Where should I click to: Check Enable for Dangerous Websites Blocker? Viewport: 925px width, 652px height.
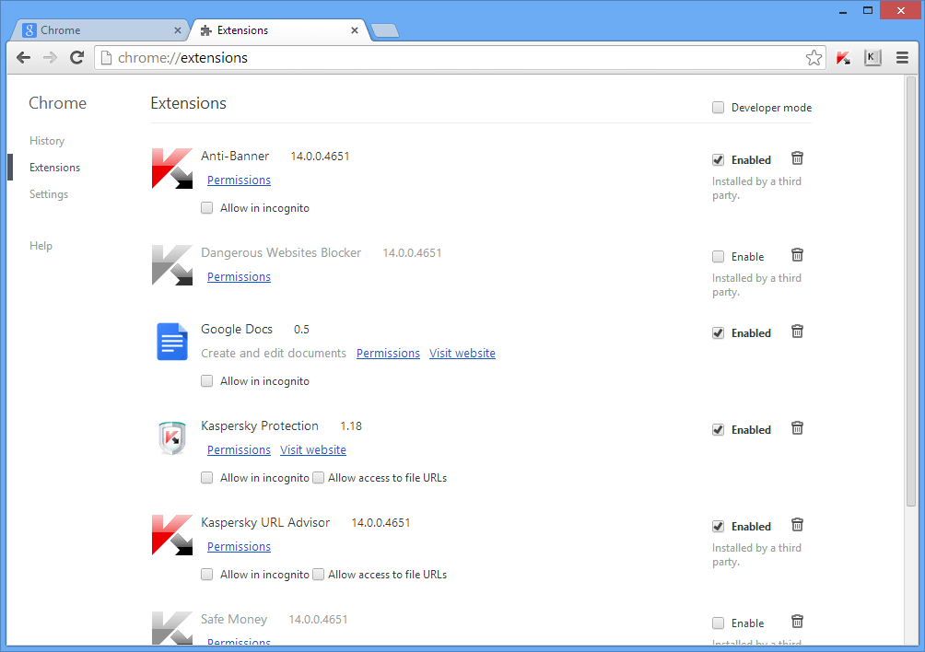click(718, 256)
